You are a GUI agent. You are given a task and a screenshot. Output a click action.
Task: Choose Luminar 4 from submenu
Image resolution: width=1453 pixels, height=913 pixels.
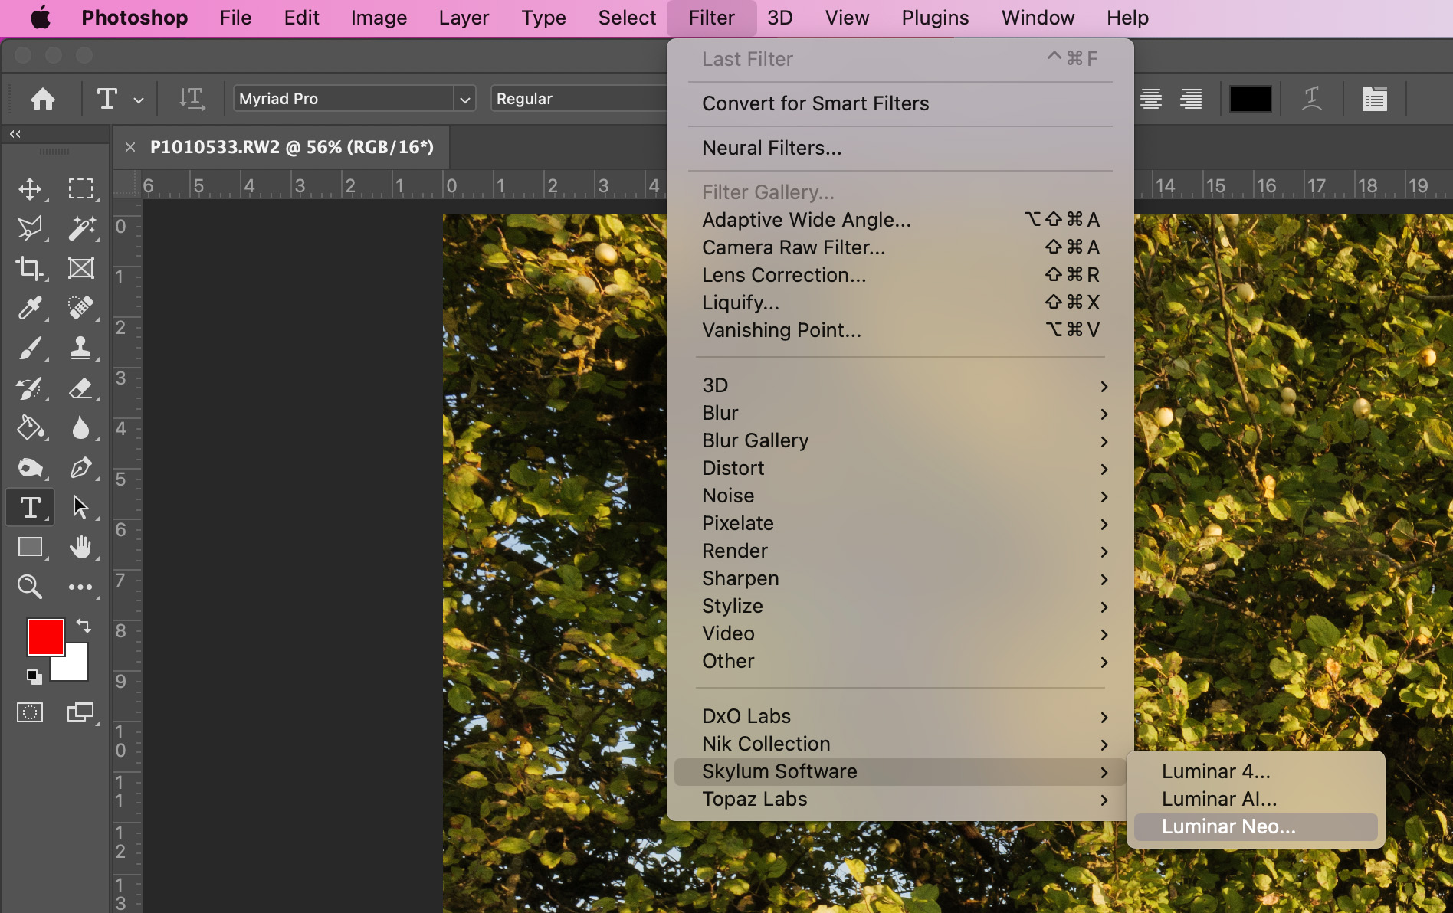1255,771
